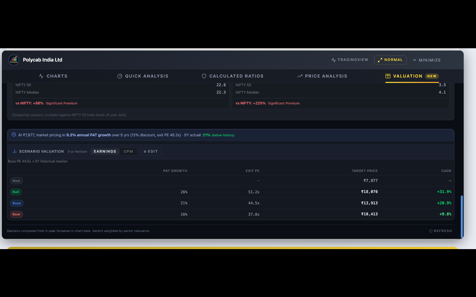Click the PAT GROWTH column header
The width and height of the screenshot is (476, 297).
click(x=175, y=171)
